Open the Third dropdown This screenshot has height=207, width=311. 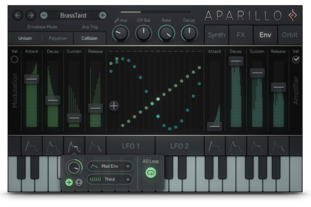tap(110, 179)
